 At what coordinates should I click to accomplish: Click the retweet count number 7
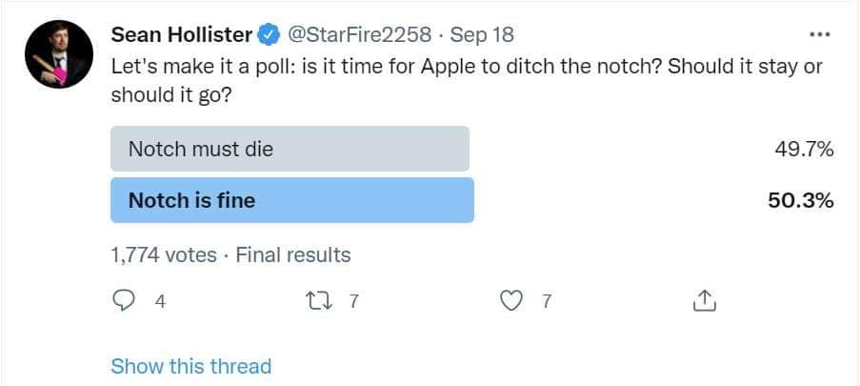coord(353,301)
